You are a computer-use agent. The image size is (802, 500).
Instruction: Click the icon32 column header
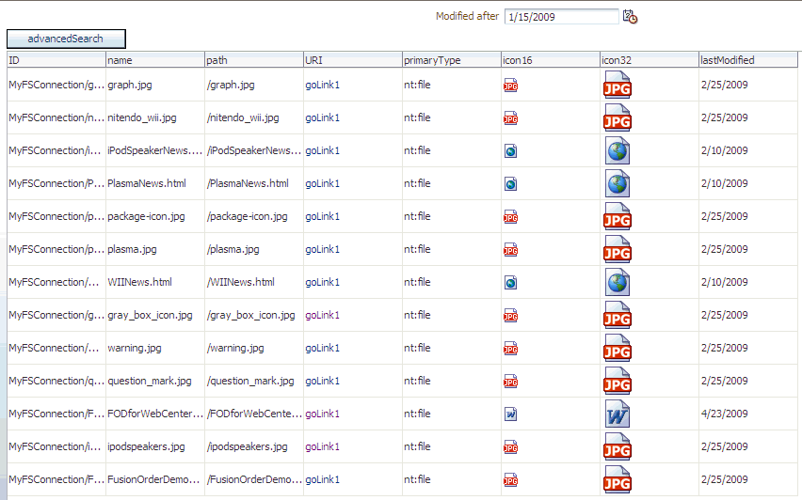650,60
